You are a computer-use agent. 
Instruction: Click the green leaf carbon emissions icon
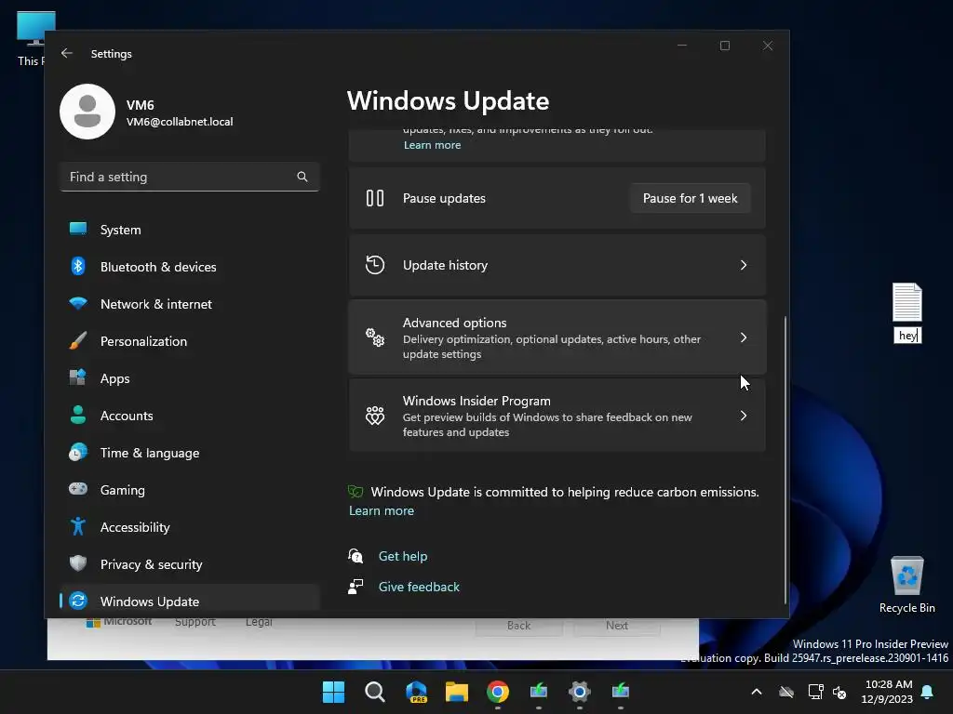356,491
